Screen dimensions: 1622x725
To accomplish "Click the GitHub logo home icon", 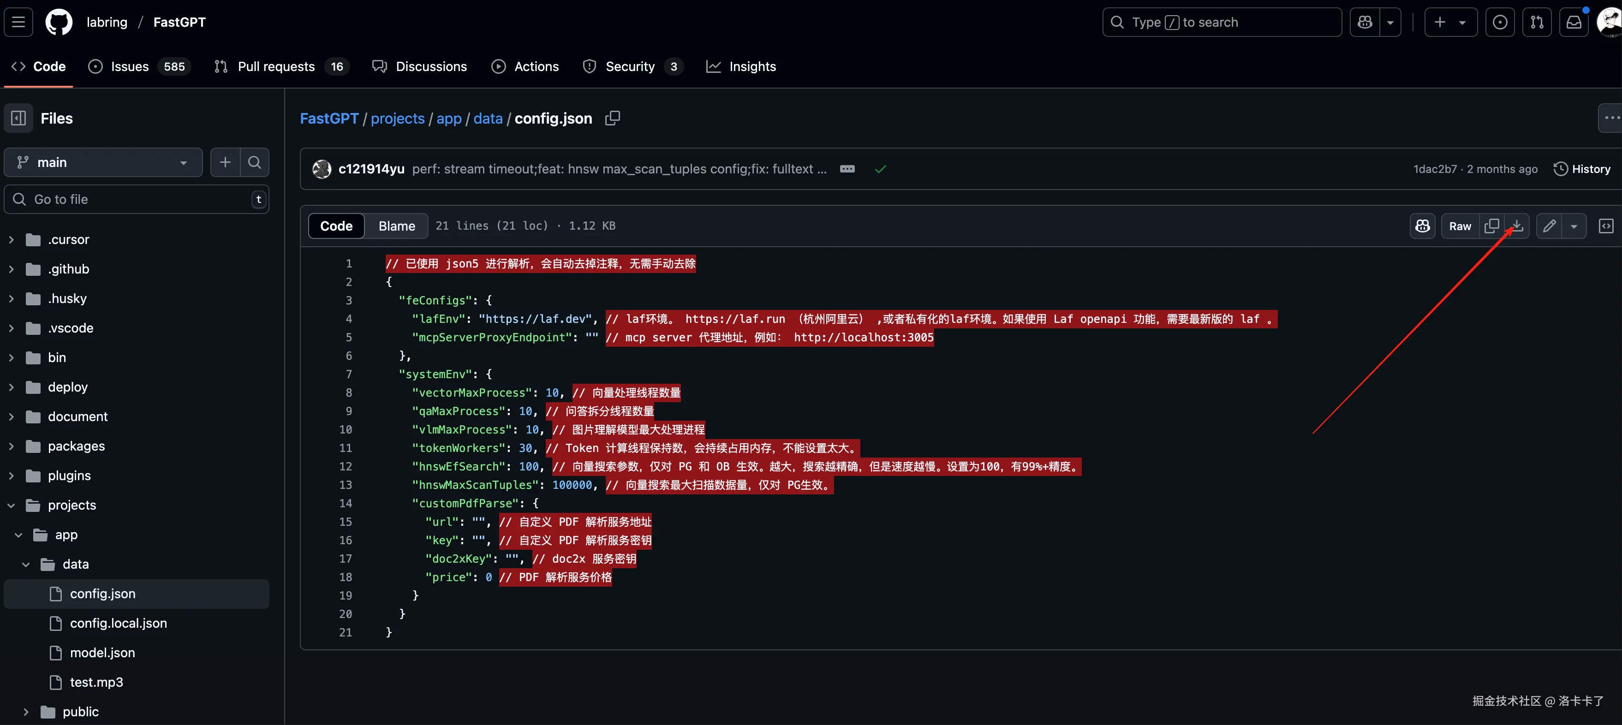I will point(59,23).
